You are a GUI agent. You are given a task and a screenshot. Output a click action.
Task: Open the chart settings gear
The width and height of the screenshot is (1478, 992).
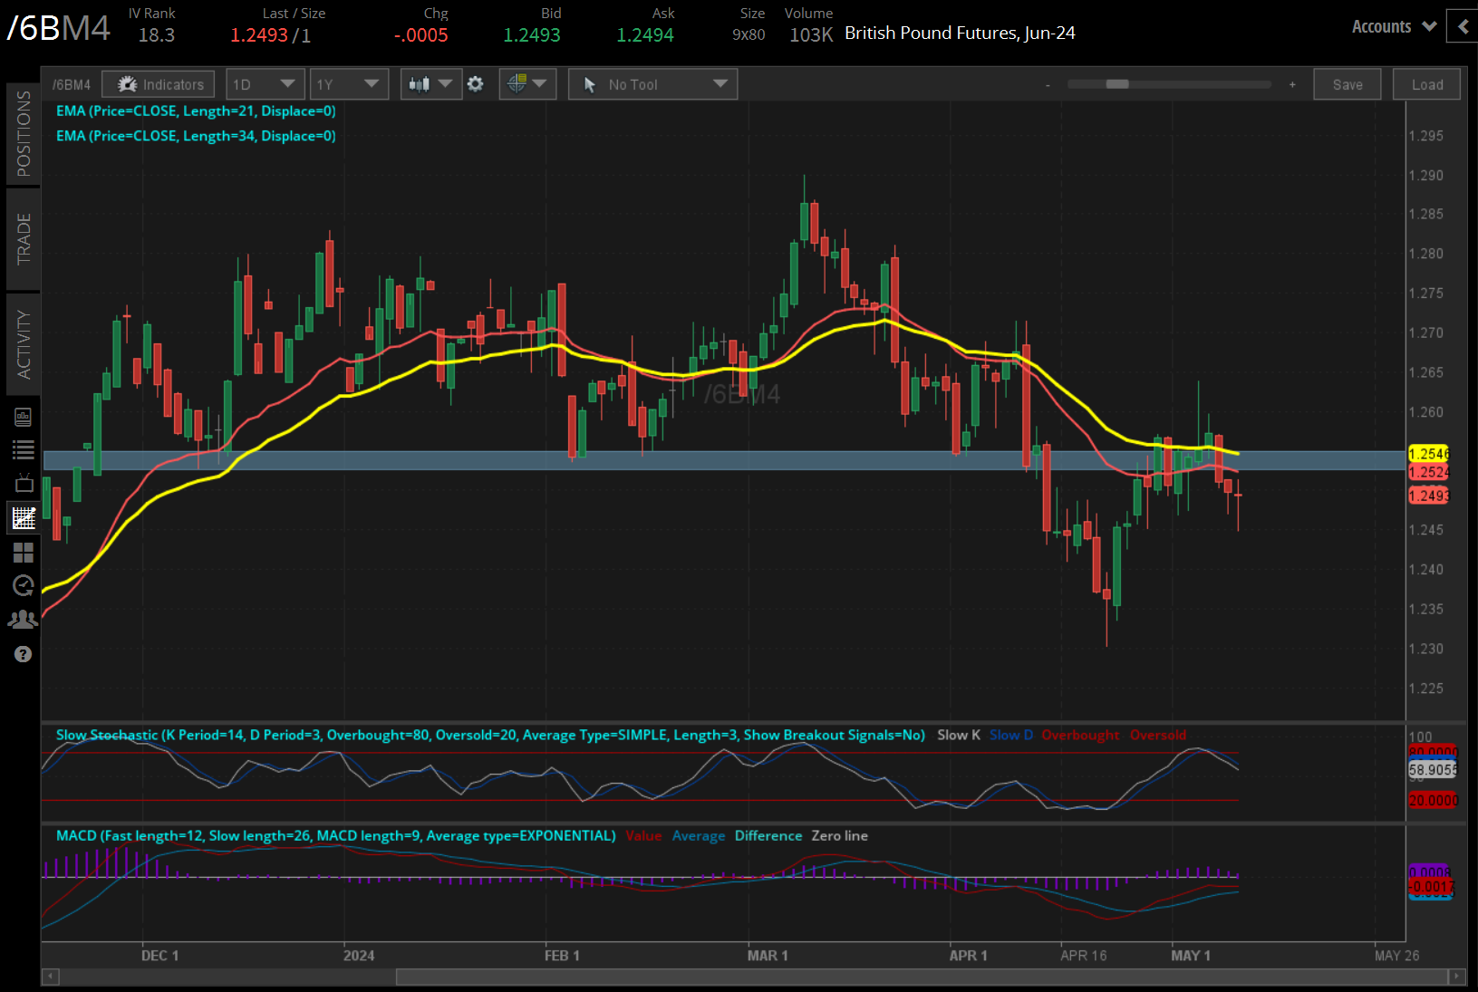click(475, 84)
